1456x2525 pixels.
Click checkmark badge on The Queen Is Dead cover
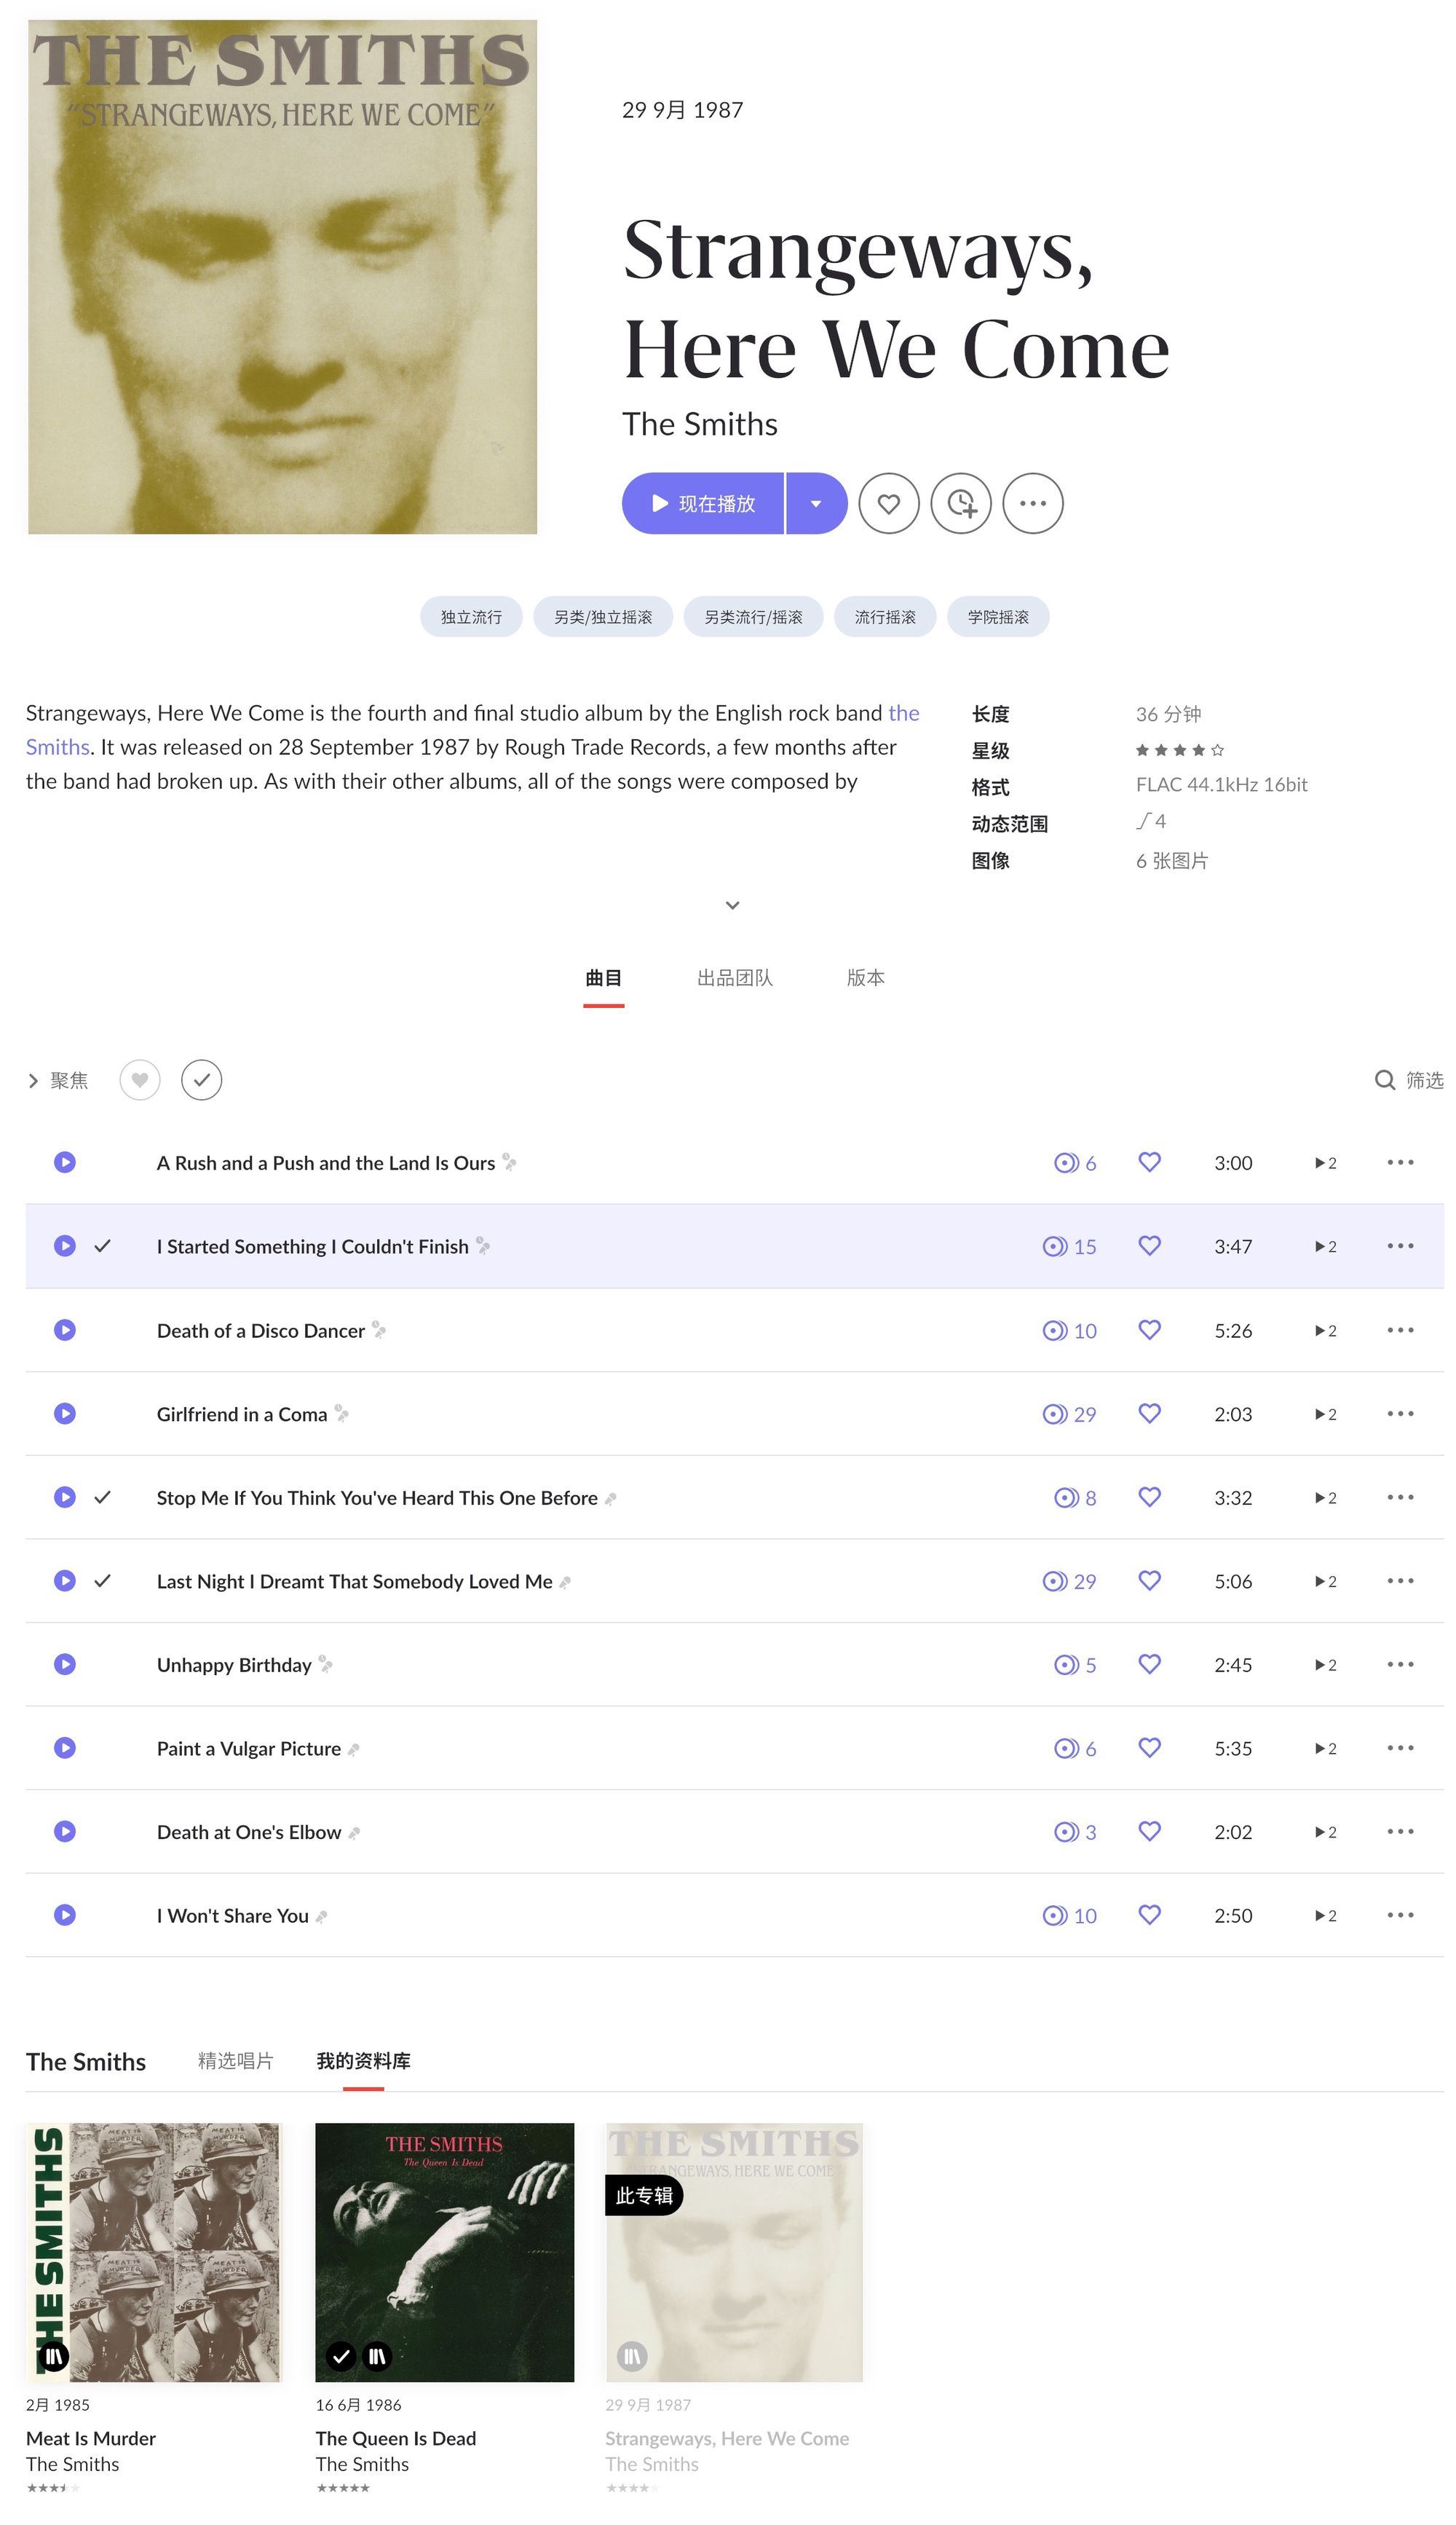[x=341, y=2357]
